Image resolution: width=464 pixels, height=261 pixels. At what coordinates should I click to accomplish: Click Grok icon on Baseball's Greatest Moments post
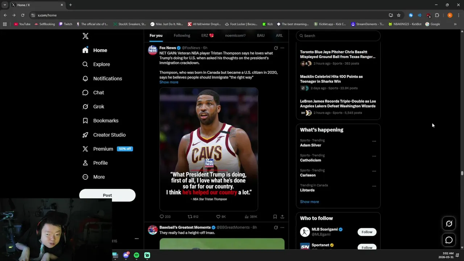pyautogui.click(x=276, y=227)
